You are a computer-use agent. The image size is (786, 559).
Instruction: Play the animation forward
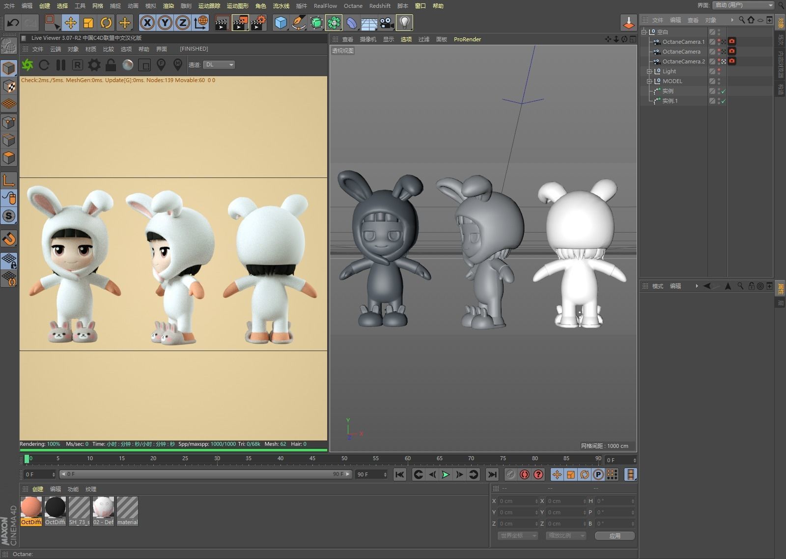click(446, 474)
